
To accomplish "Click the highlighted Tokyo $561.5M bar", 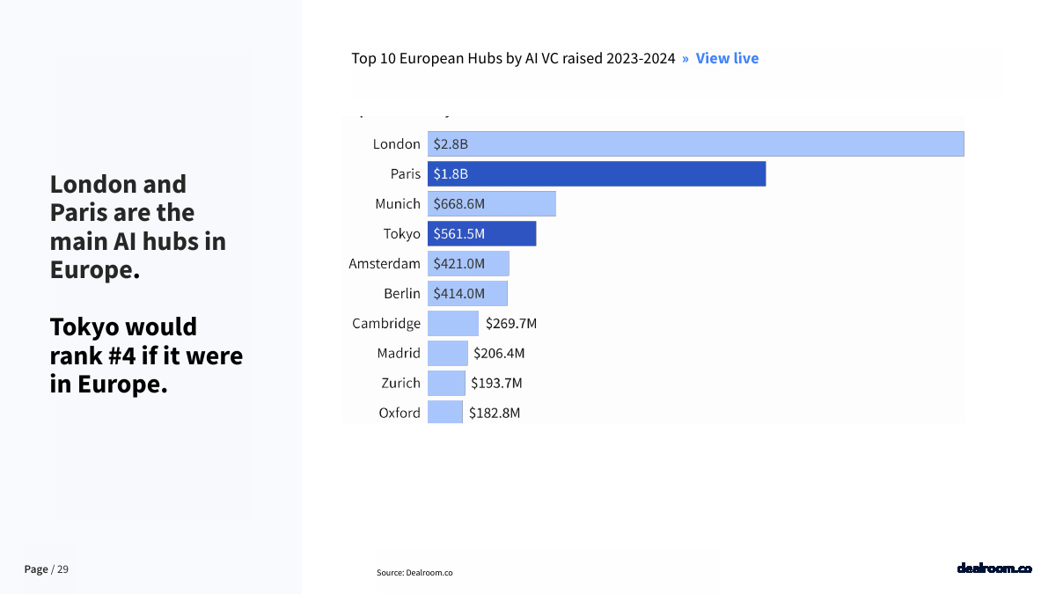I will tap(482, 234).
